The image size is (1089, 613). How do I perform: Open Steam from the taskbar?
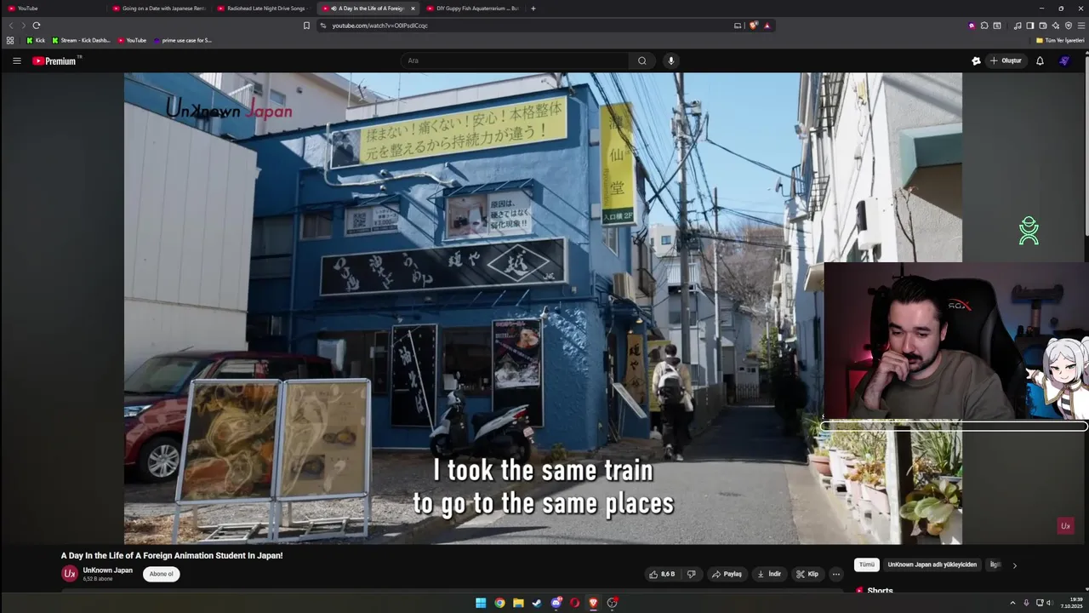click(x=537, y=603)
